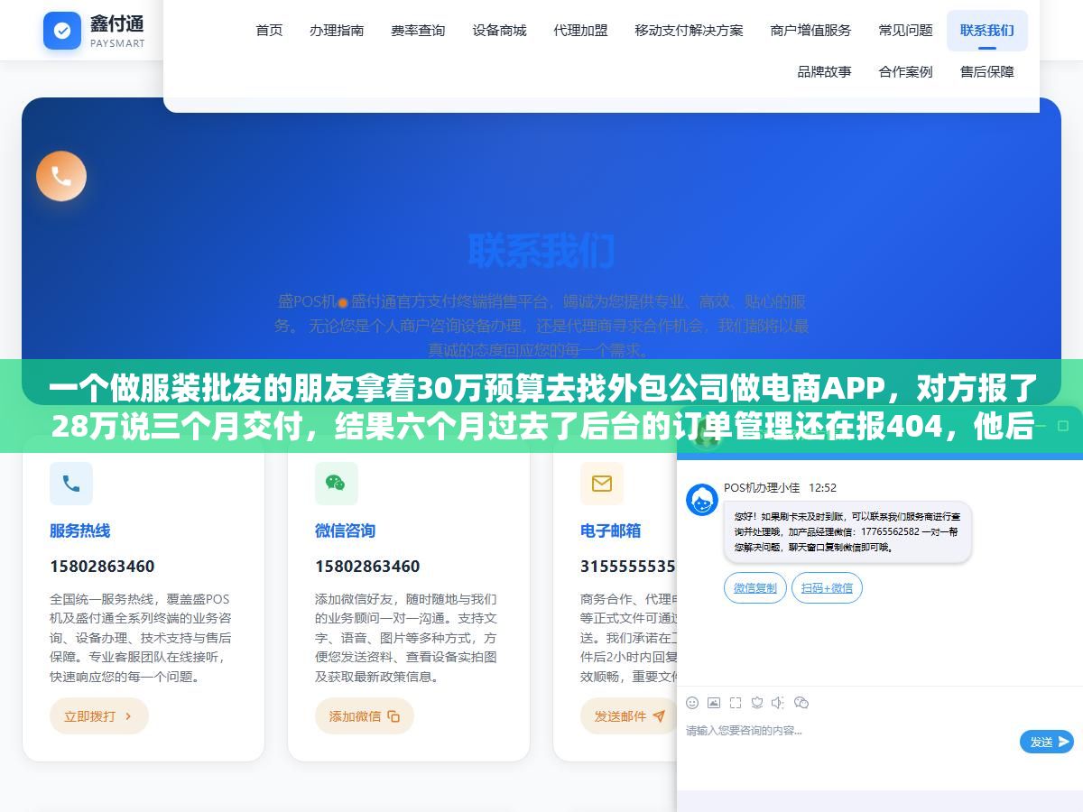Open 售后保障 navigation link
The image size is (1083, 812).
[x=986, y=71]
